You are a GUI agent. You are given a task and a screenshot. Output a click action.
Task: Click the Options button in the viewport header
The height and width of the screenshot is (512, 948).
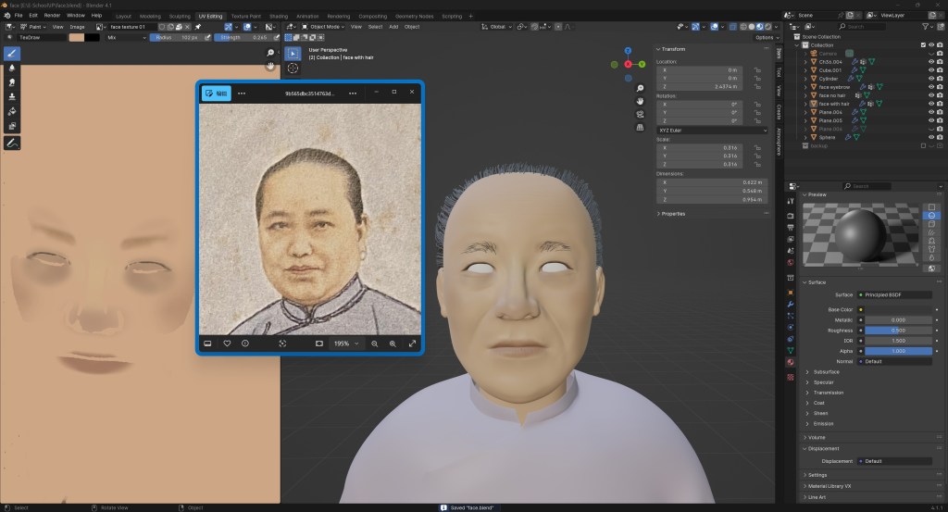click(764, 38)
